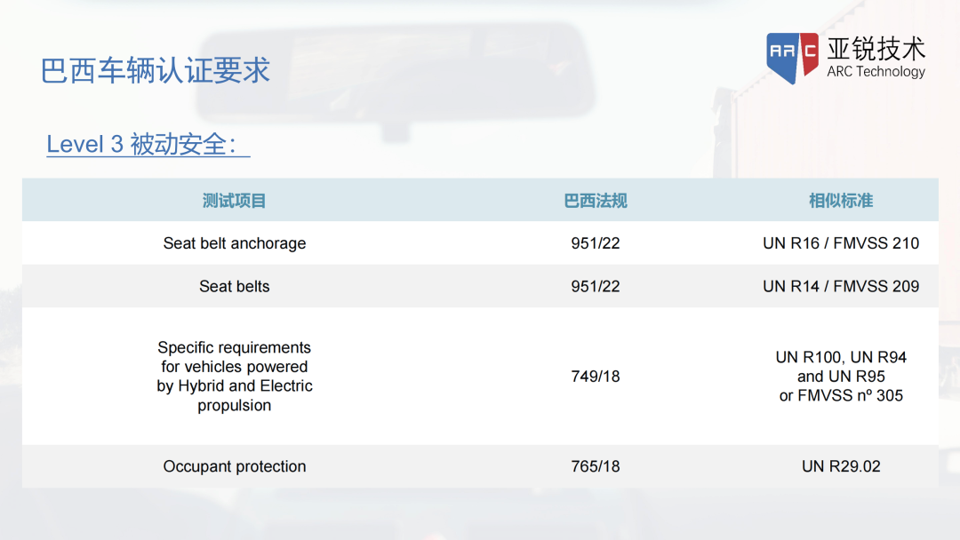Select the 951/22 value in the Seat belts row
Viewport: 960px width, 540px height.
pyautogui.click(x=595, y=286)
